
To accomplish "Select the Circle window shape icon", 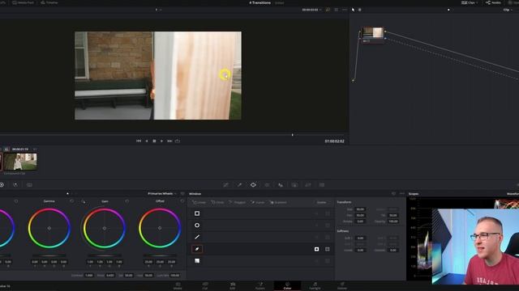I will coord(197,226).
